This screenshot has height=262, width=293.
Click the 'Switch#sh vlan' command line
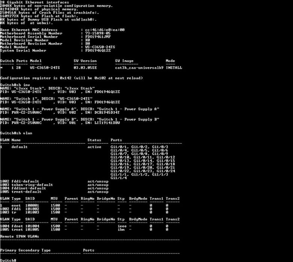(16, 133)
